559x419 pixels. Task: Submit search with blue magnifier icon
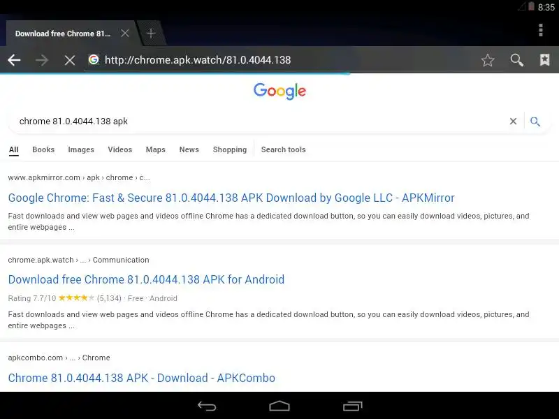pyautogui.click(x=535, y=121)
